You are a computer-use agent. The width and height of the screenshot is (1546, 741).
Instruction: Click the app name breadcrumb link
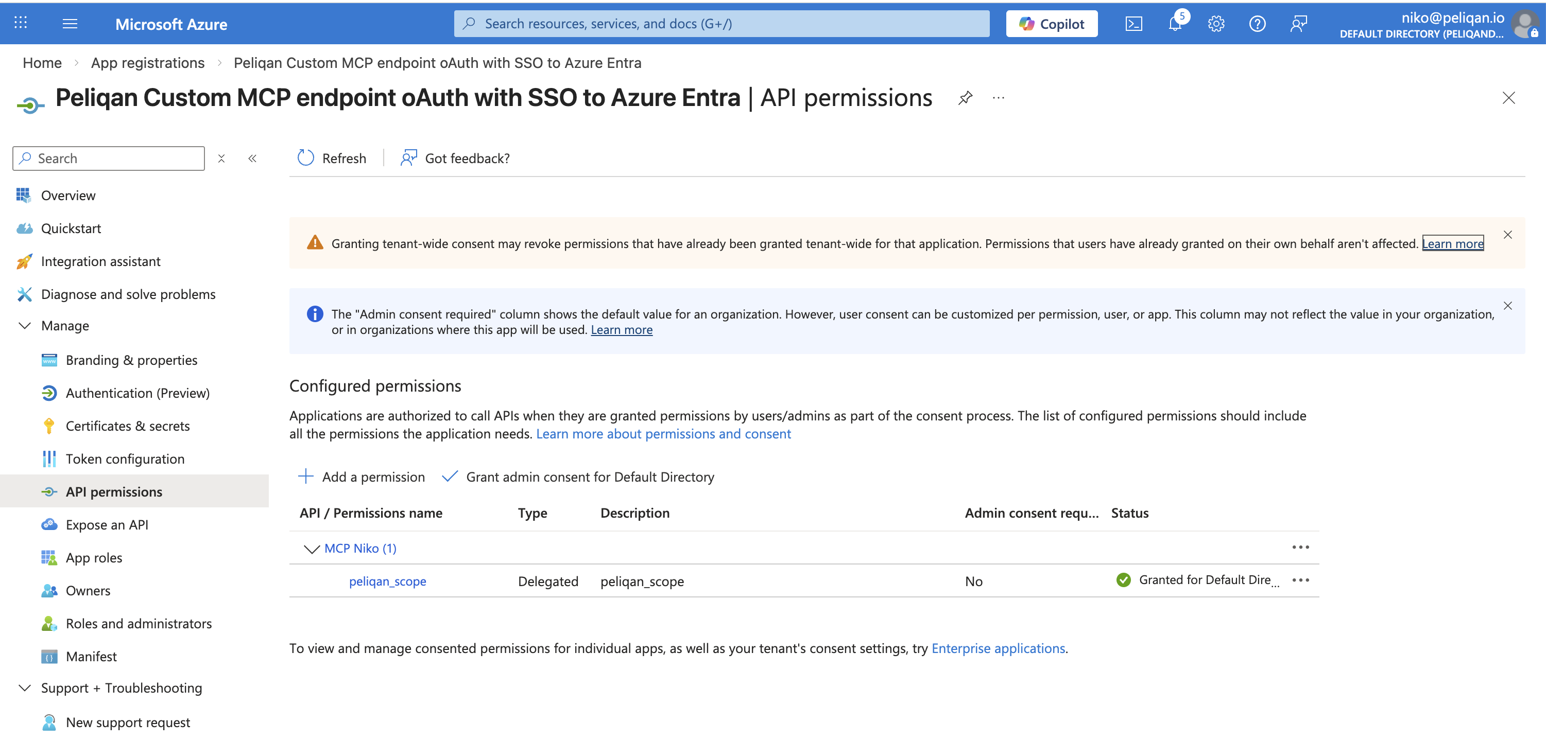point(438,63)
